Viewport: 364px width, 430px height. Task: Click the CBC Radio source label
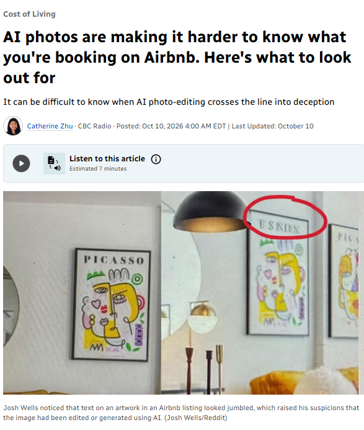coord(94,126)
